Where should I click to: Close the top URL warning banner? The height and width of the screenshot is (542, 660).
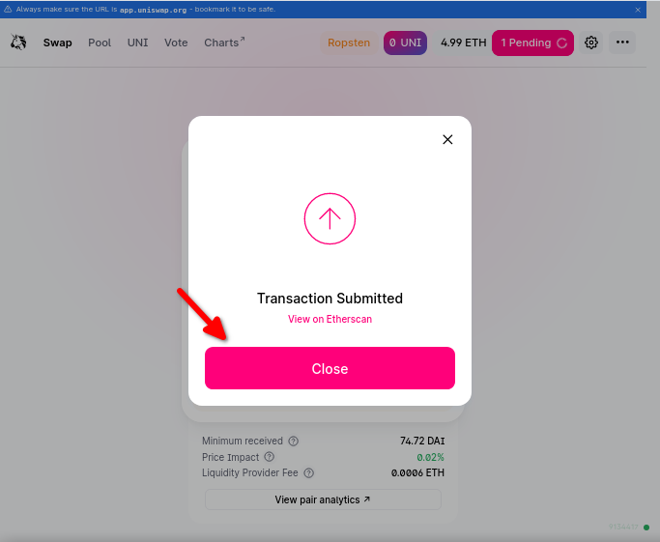[x=638, y=9]
